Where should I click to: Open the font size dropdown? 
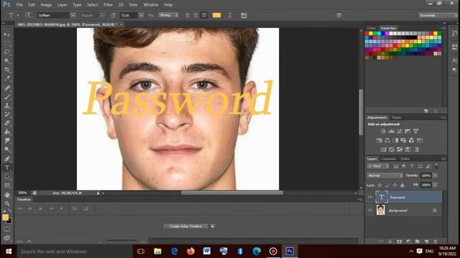click(141, 15)
